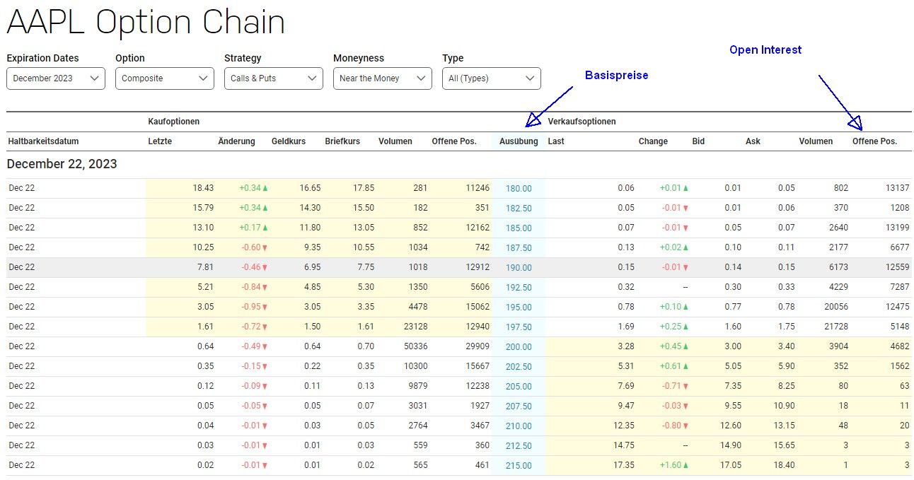Select the 190.00 strike price
The height and width of the screenshot is (480, 914).
[519, 268]
